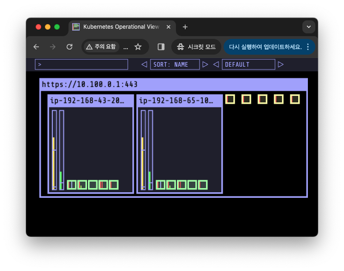Click memory usage bar of node ip-192-168-65-10
The width and height of the screenshot is (344, 271).
[150, 150]
